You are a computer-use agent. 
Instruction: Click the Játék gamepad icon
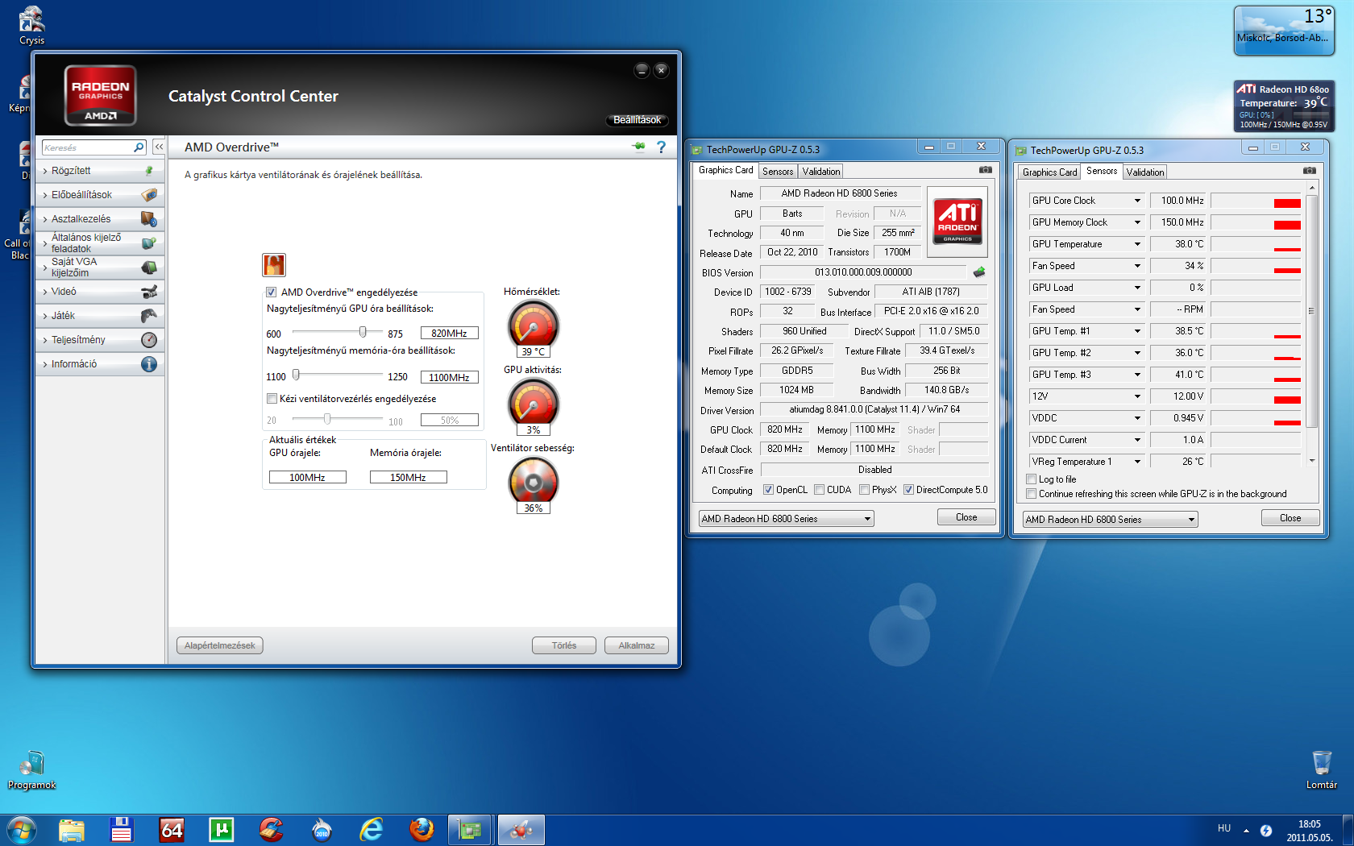pos(149,316)
